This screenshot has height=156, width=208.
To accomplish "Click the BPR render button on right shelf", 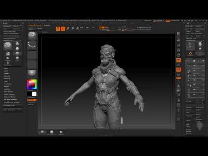I will pos(179,34).
